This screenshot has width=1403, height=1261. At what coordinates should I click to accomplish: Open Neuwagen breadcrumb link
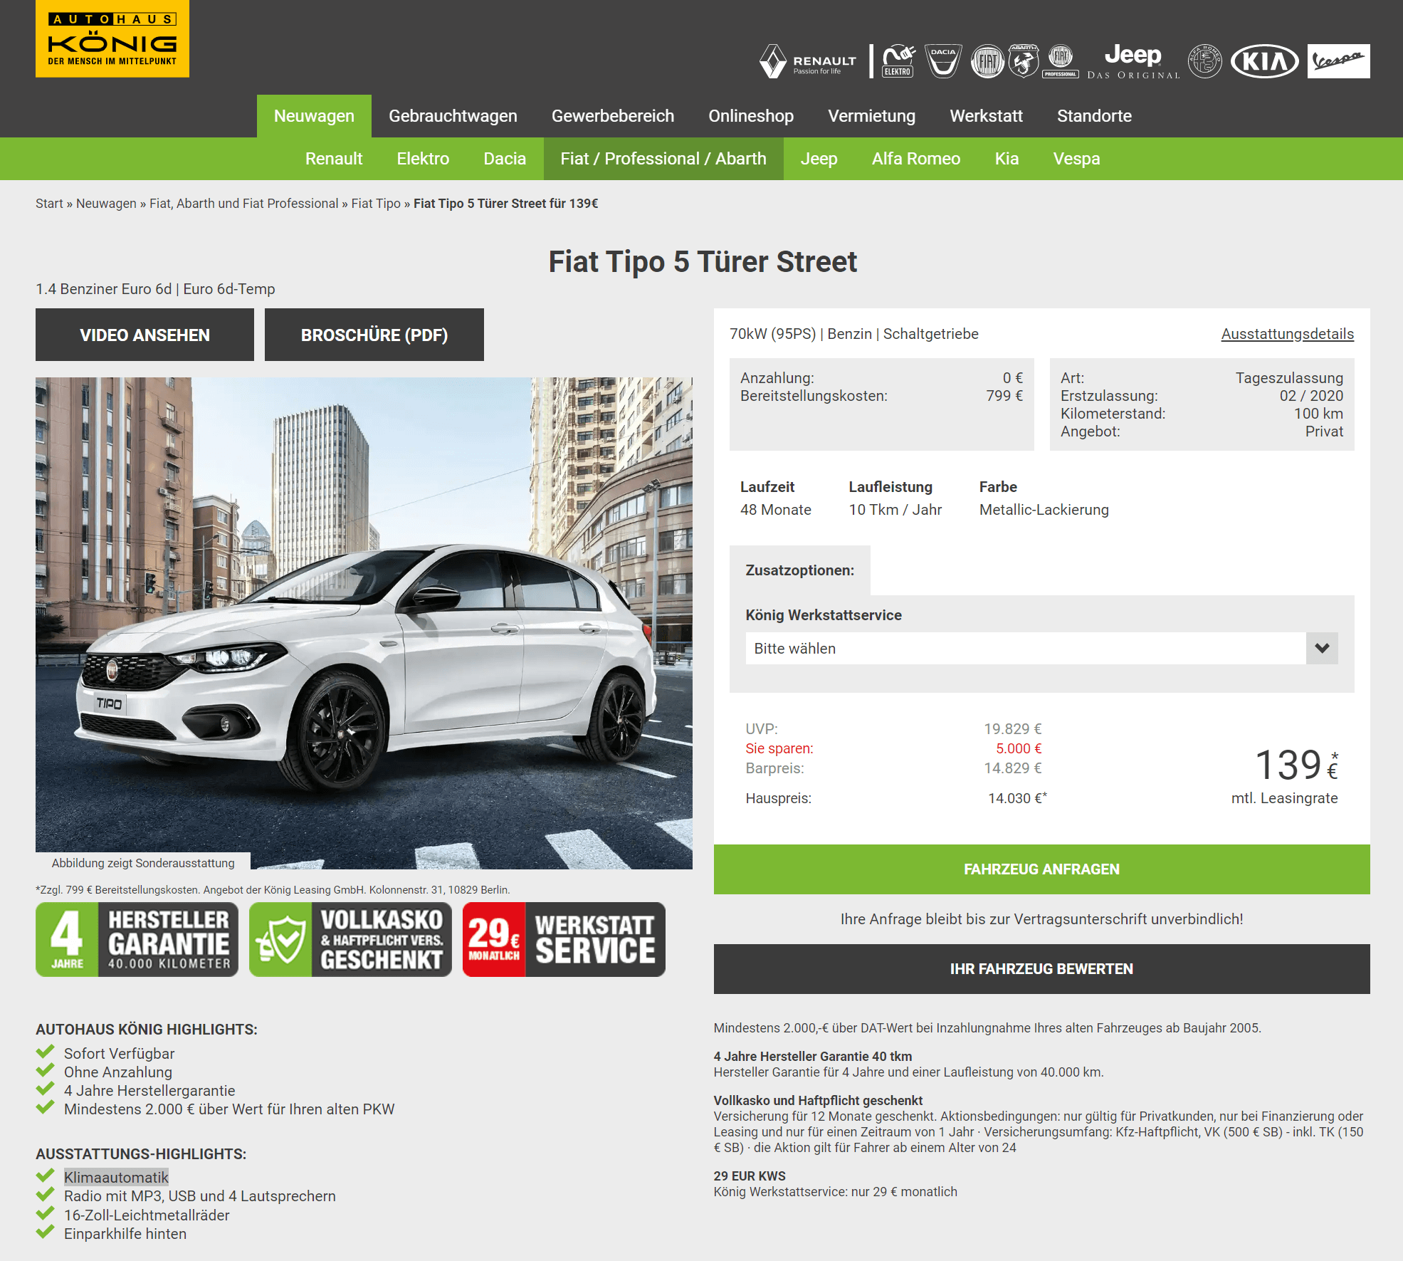106,204
